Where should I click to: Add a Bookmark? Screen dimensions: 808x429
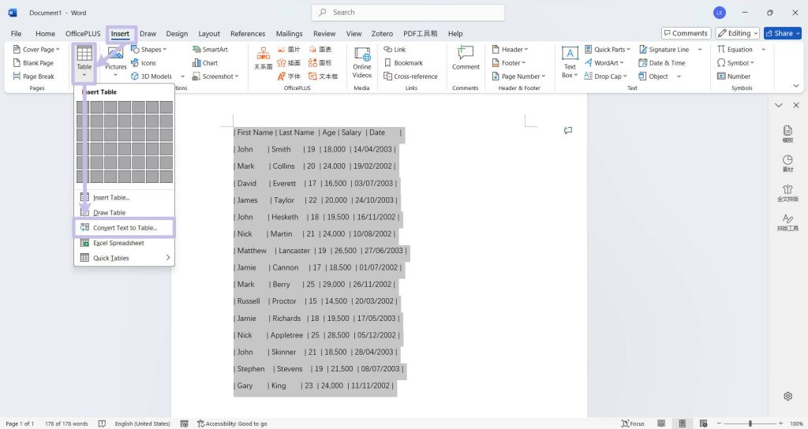click(x=403, y=63)
